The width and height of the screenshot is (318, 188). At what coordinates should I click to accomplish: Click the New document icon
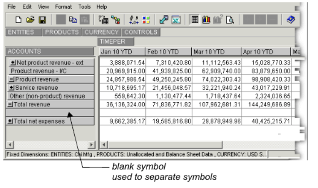click(x=20, y=20)
